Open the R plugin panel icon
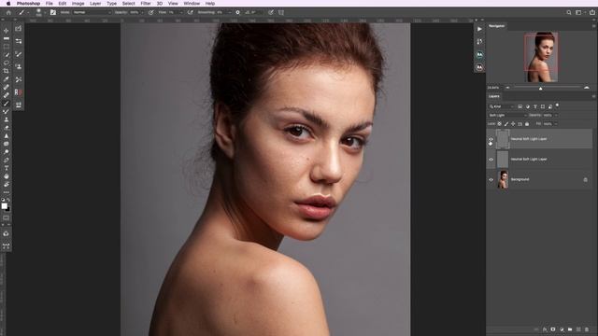Viewport: 598px width, 336px height. pos(18,91)
